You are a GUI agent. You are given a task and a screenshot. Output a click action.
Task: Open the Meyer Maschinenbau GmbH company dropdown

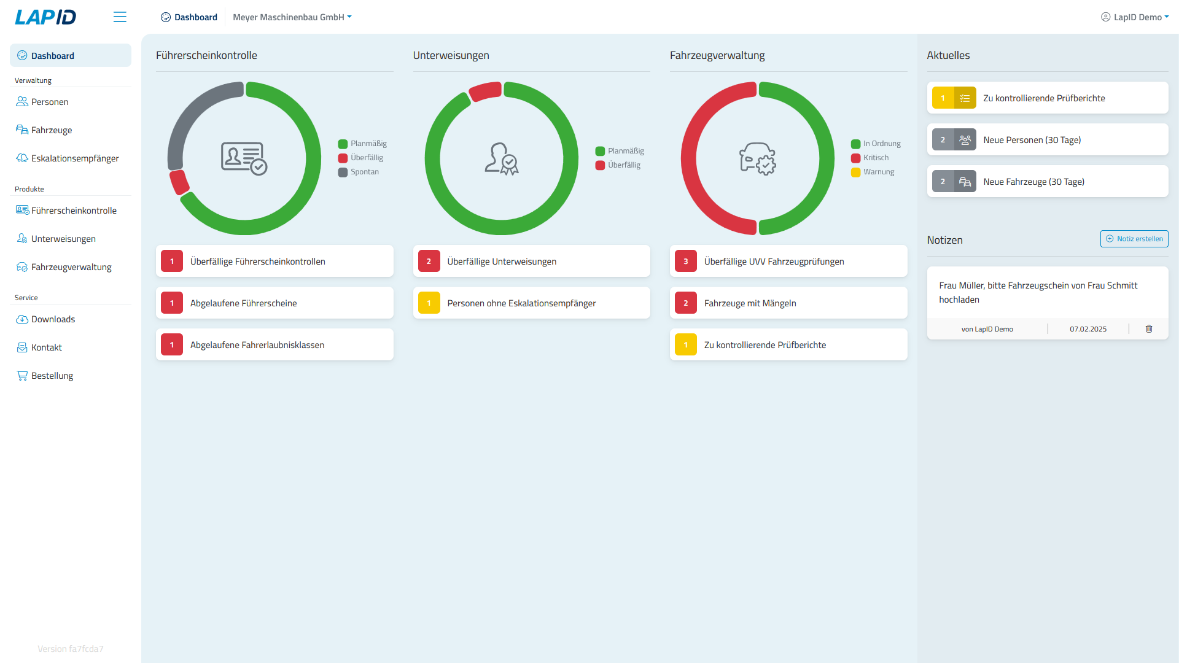click(x=292, y=17)
